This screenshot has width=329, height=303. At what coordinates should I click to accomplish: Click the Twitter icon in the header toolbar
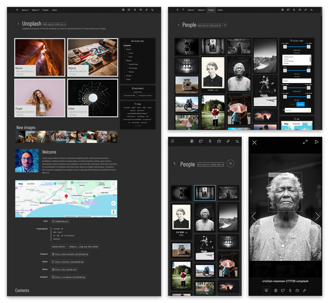(129, 10)
